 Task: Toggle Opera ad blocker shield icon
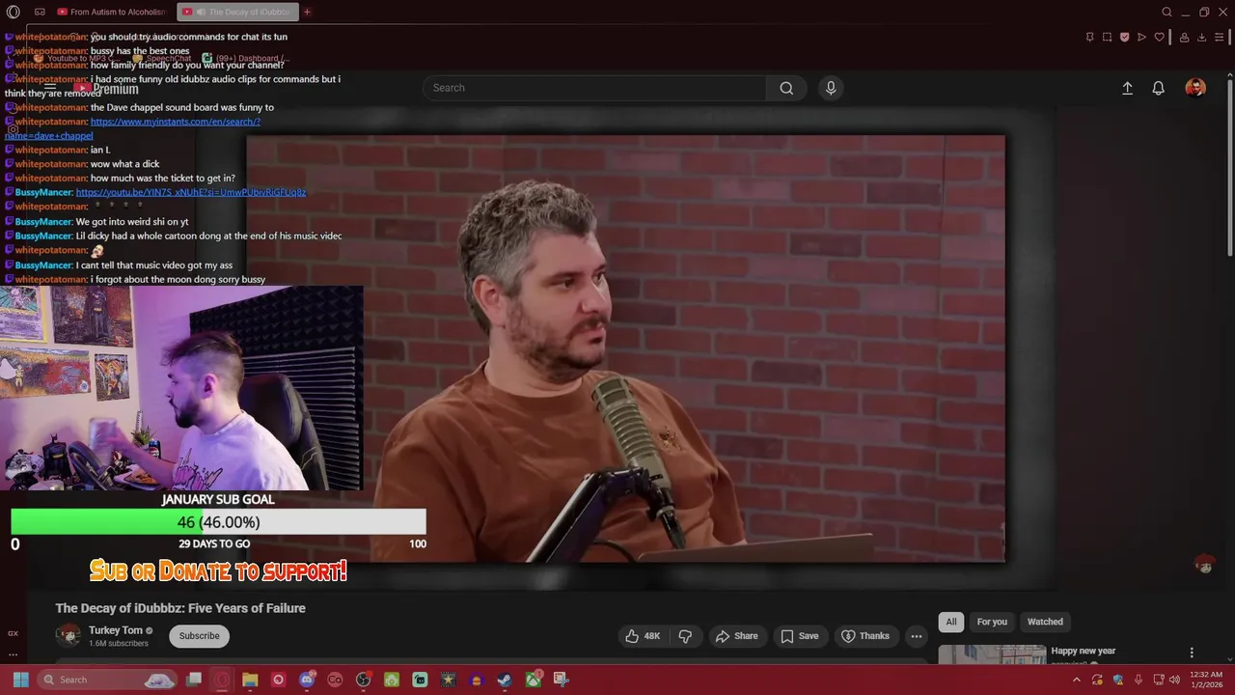1124,37
